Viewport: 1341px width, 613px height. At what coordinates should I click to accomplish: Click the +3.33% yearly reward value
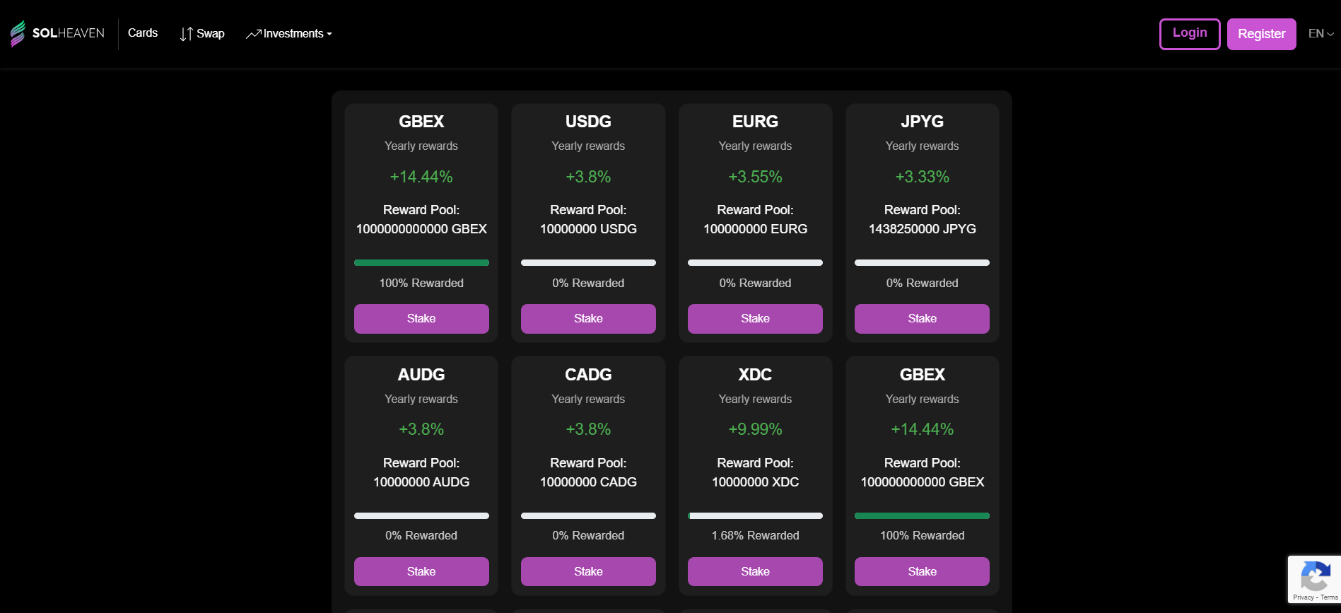pyautogui.click(x=922, y=177)
